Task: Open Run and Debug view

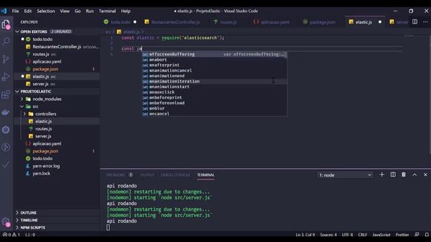Action: tap(6, 77)
